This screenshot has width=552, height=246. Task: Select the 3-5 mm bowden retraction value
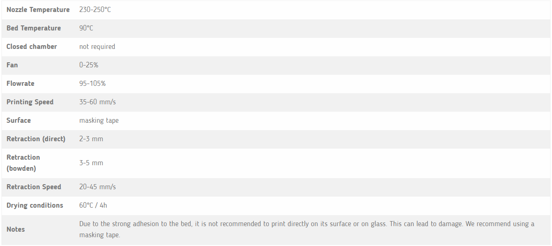point(91,163)
